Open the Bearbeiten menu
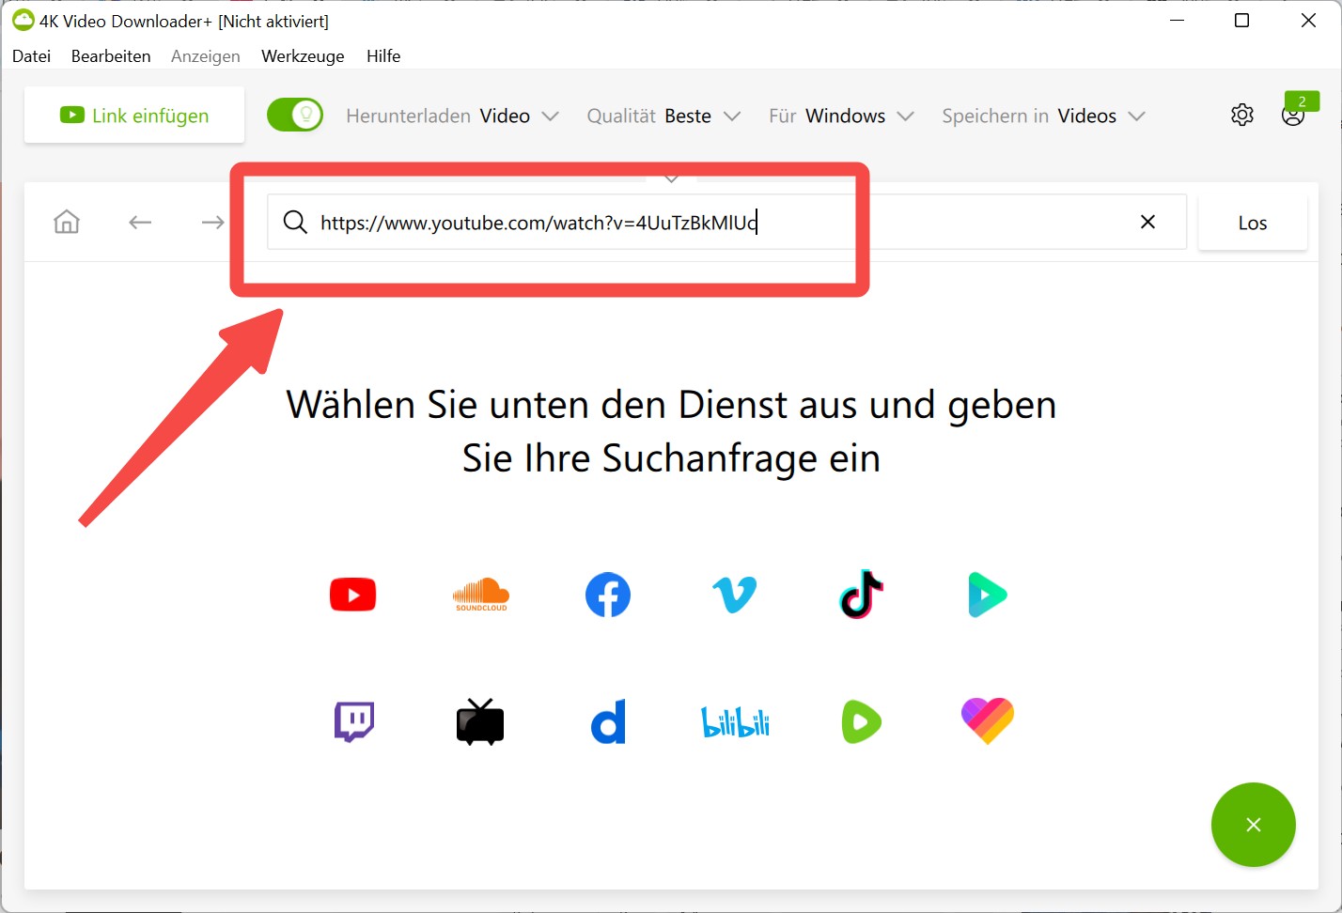This screenshot has width=1342, height=913. [111, 56]
